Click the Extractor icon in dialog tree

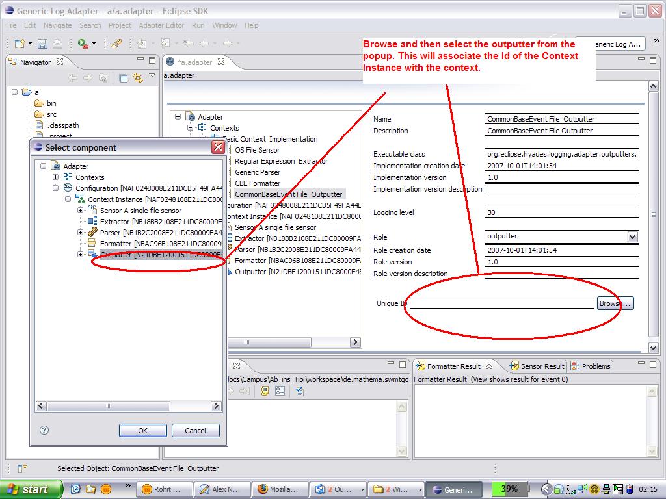point(92,222)
